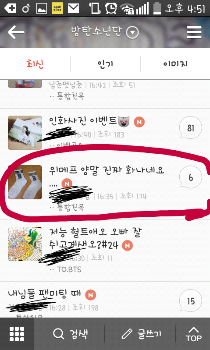Viewport: 210px width, 350px height.
Task: Open the grid menu icon in bottom bar
Action: tap(17, 334)
